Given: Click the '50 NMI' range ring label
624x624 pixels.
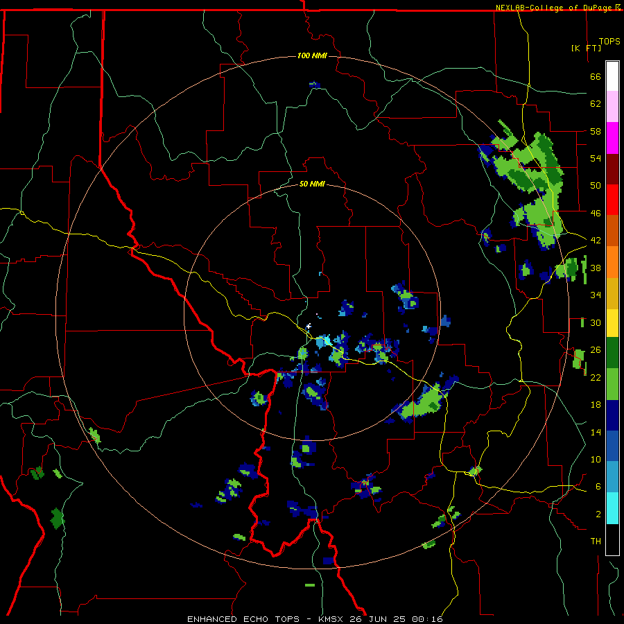Looking at the screenshot, I should click(x=312, y=184).
